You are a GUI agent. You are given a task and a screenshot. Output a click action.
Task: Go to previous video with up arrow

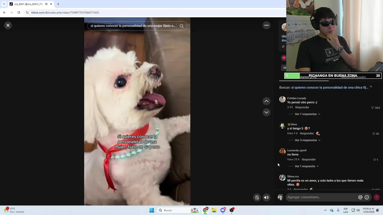[266, 101]
